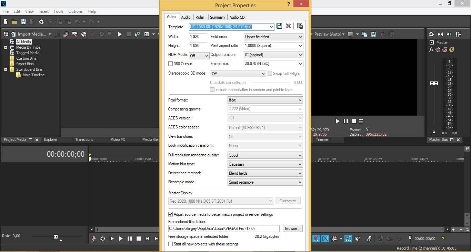This screenshot has width=471, height=252.
Task: Save the current template with the floppy icon
Action: click(x=279, y=26)
